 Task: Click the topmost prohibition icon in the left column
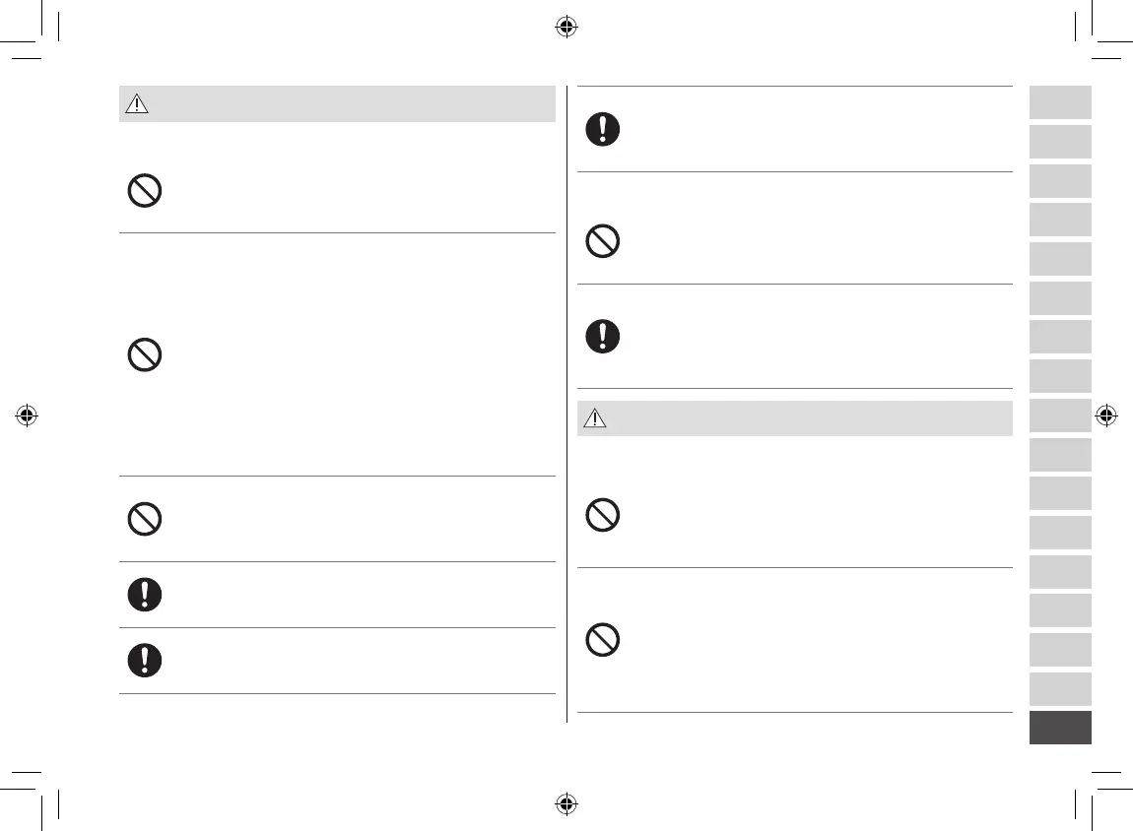[x=145, y=191]
